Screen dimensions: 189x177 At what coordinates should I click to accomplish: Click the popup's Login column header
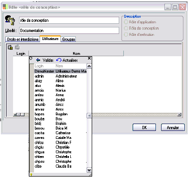pyautogui.click(x=39, y=66)
